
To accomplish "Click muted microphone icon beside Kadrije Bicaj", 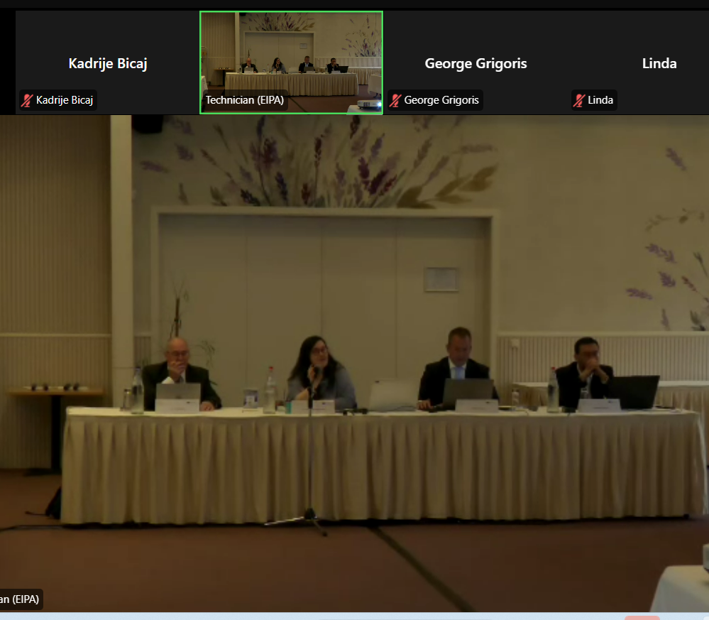I will 27,100.
